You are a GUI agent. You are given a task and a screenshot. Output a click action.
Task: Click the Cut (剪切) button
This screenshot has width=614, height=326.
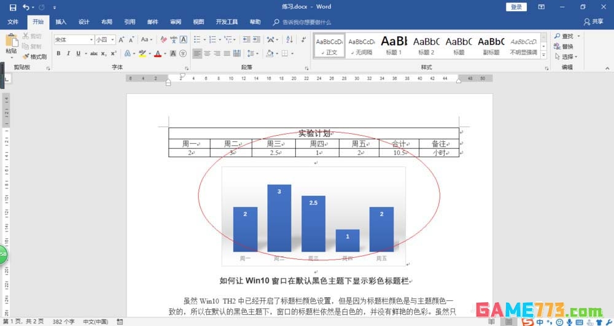point(32,36)
